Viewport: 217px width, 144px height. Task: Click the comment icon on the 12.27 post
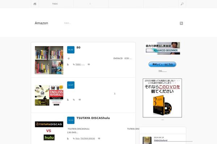[x=80, y=100]
